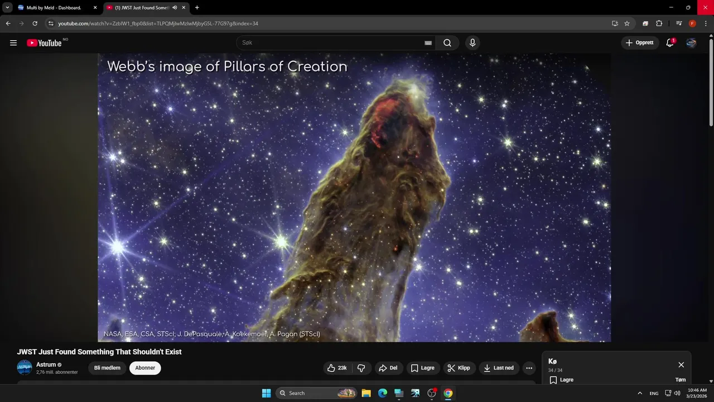Show hidden system tray icons

[640, 393]
